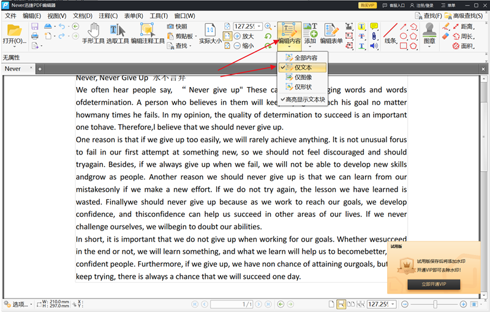
Task: Open the status bar zoom percentage dropdown
Action: pos(393,304)
